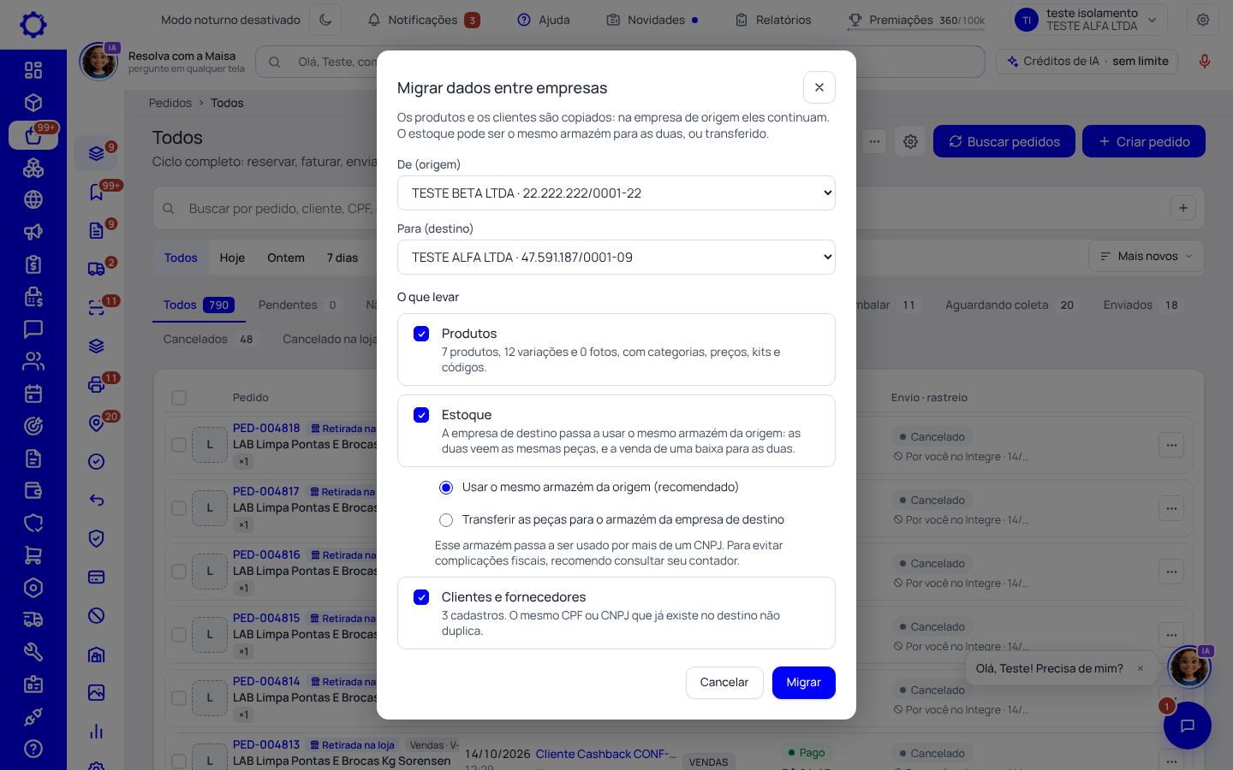Click Buscar pedidos button

[1004, 141]
